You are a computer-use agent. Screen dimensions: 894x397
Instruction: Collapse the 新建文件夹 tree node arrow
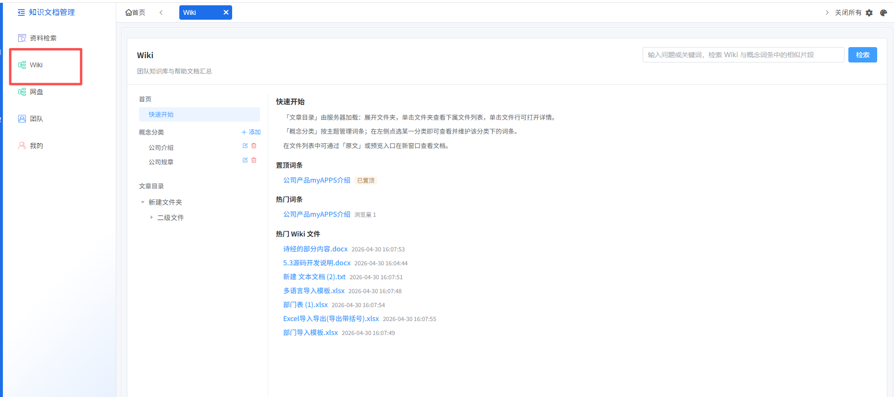click(143, 202)
